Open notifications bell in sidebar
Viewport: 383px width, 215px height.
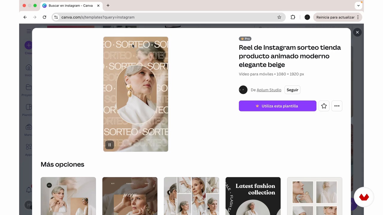coord(29,190)
